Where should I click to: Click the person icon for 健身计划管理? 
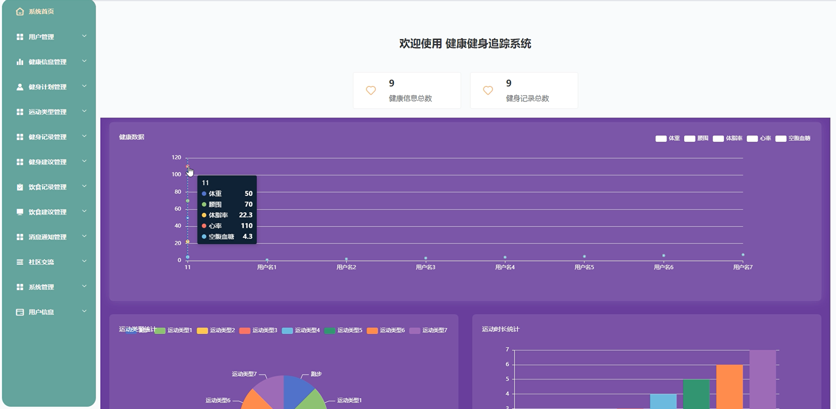[20, 87]
